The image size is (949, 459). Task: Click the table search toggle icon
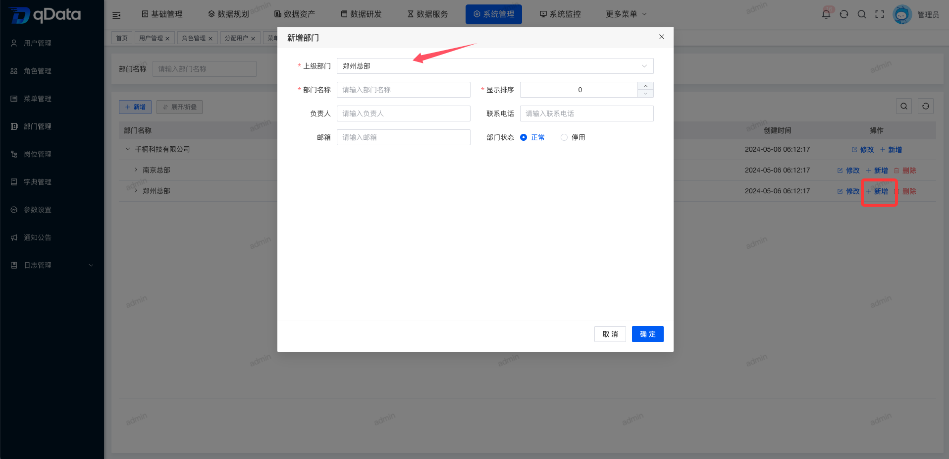tap(904, 106)
